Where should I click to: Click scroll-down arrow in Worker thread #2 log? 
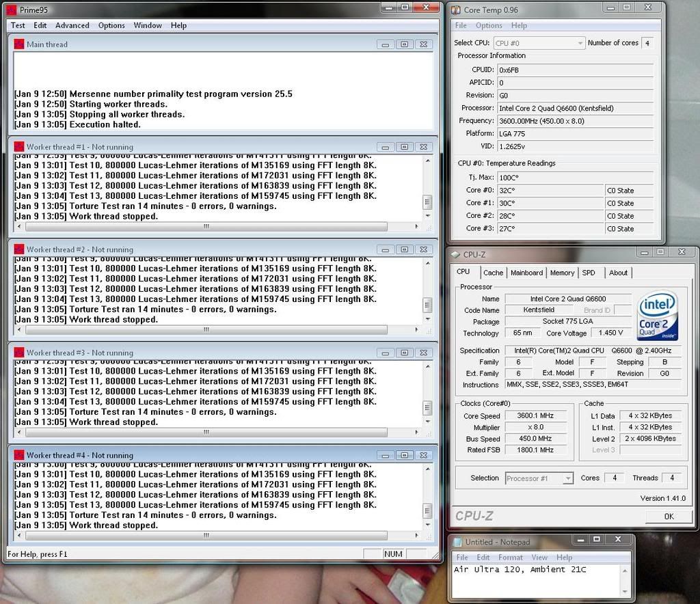pyautogui.click(x=428, y=319)
